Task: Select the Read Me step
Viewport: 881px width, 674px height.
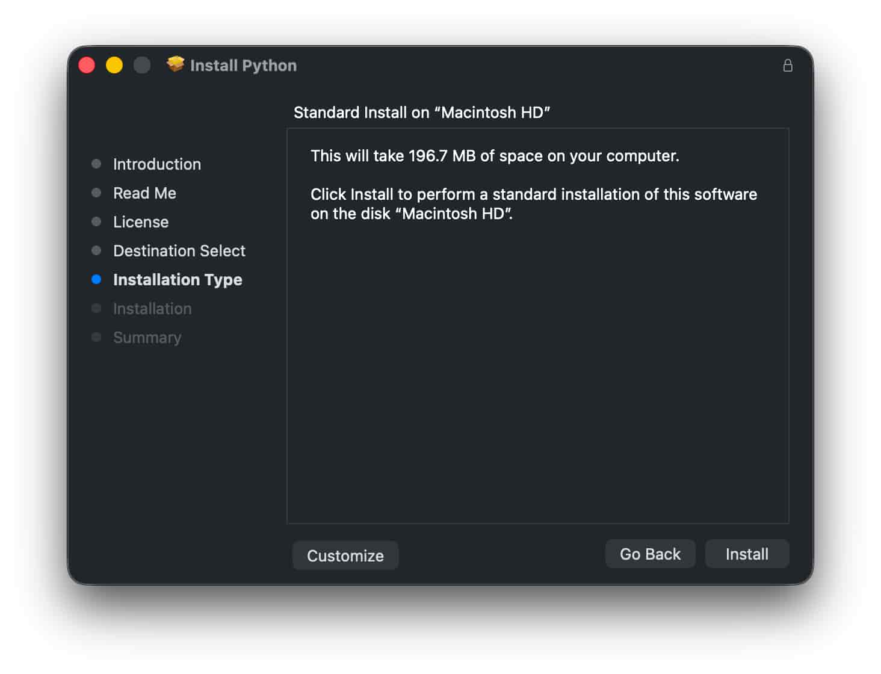Action: (144, 193)
